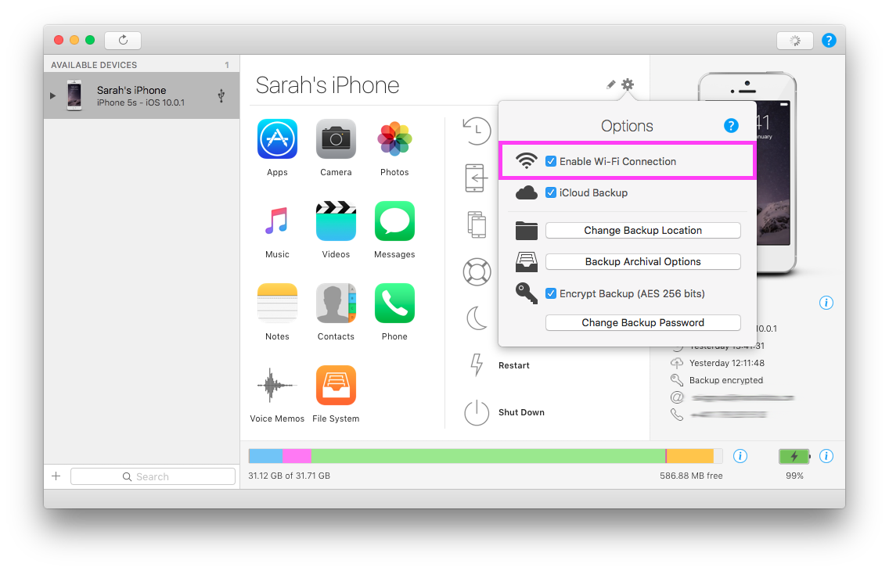Screen dimensions: 889x571
Task: Toggle Enable Wi-Fi Connection checkbox
Action: click(x=550, y=161)
